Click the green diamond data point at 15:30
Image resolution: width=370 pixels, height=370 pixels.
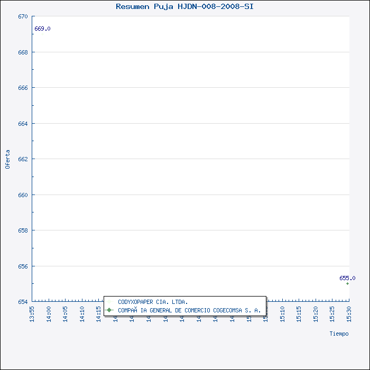pos(347,284)
